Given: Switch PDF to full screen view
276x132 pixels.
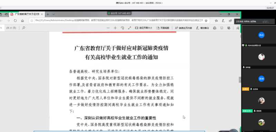Looking at the screenshot, I should pos(130,28).
